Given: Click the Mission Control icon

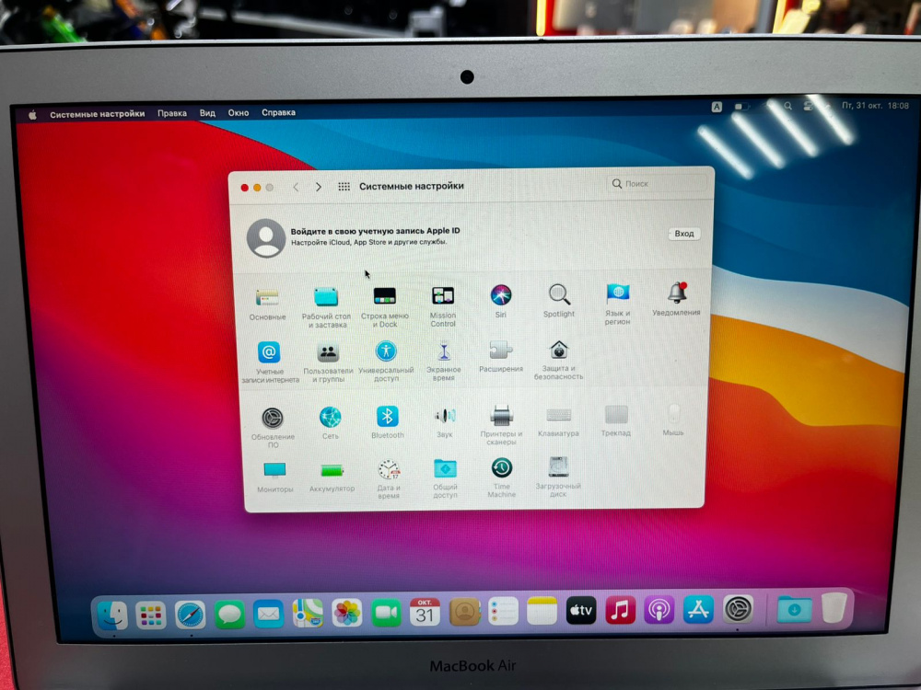Looking at the screenshot, I should pyautogui.click(x=443, y=296).
